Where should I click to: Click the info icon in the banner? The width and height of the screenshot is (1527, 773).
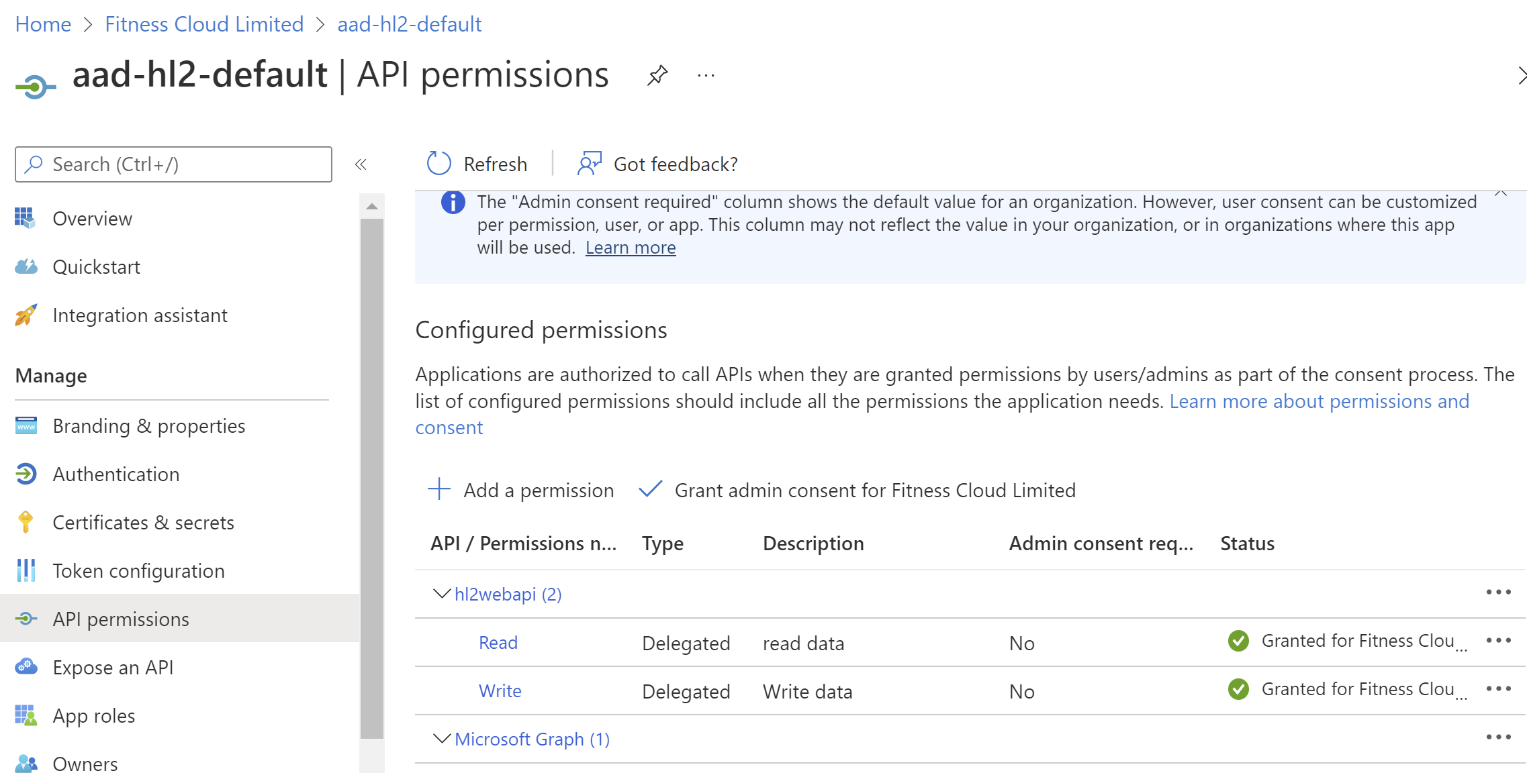(x=453, y=202)
